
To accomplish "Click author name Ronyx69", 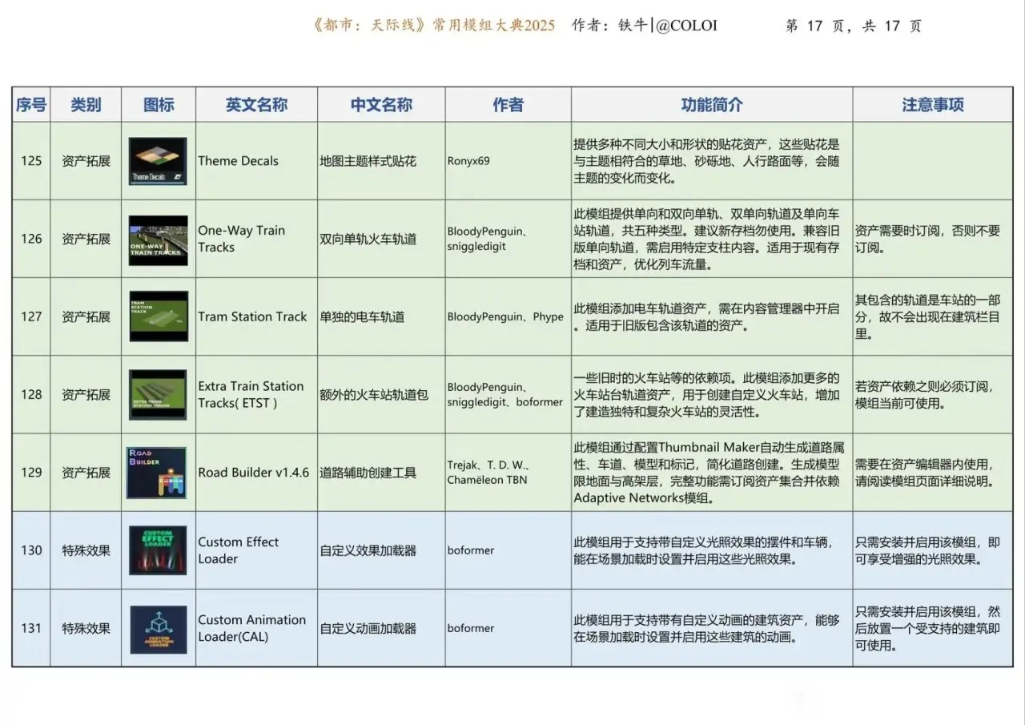I will pyautogui.click(x=468, y=161).
